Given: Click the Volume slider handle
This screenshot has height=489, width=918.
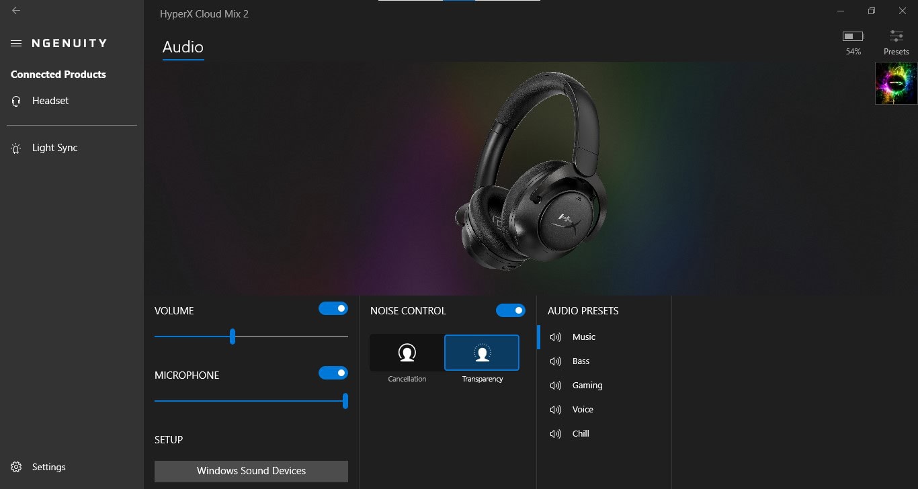Looking at the screenshot, I should coord(233,337).
